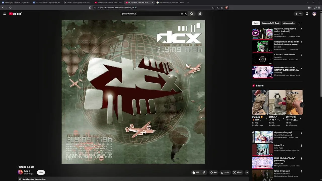
Task: Like the video with thumbs up
Action: point(196,172)
